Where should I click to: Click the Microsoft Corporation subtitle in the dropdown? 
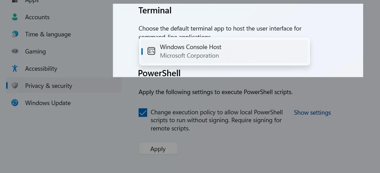pyautogui.click(x=189, y=56)
